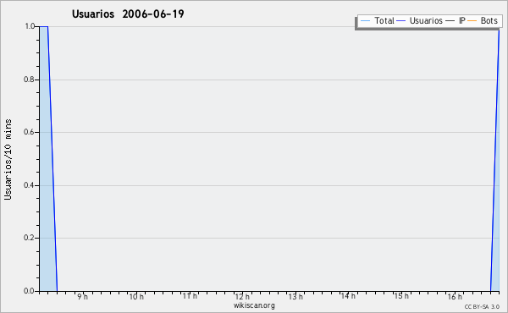The image size is (508, 313).
Task: Click the light blue Total legend line
Action: click(x=365, y=21)
